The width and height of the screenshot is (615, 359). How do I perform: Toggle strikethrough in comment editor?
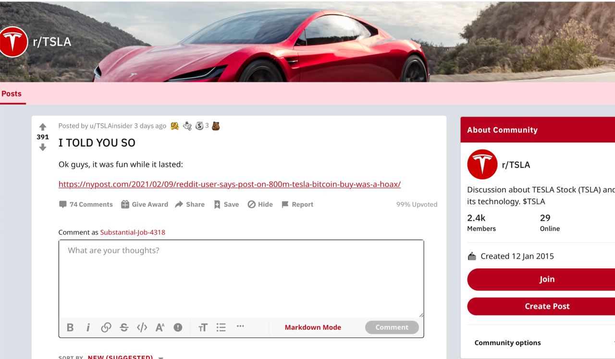(x=124, y=327)
